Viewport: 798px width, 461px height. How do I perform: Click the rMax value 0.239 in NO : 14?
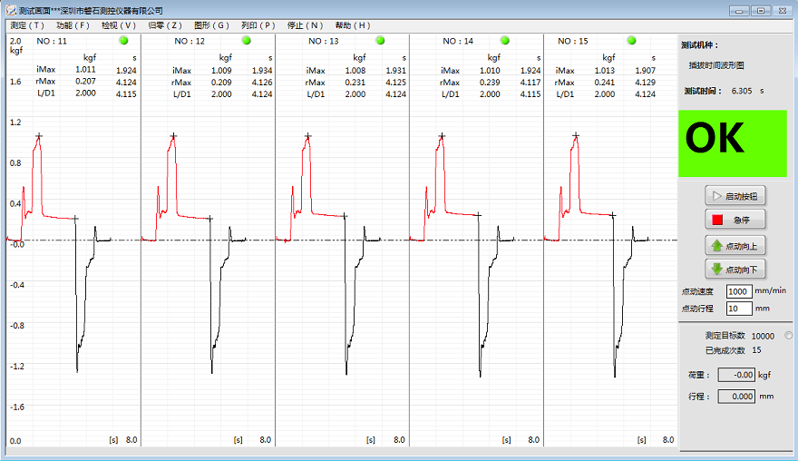click(490, 82)
